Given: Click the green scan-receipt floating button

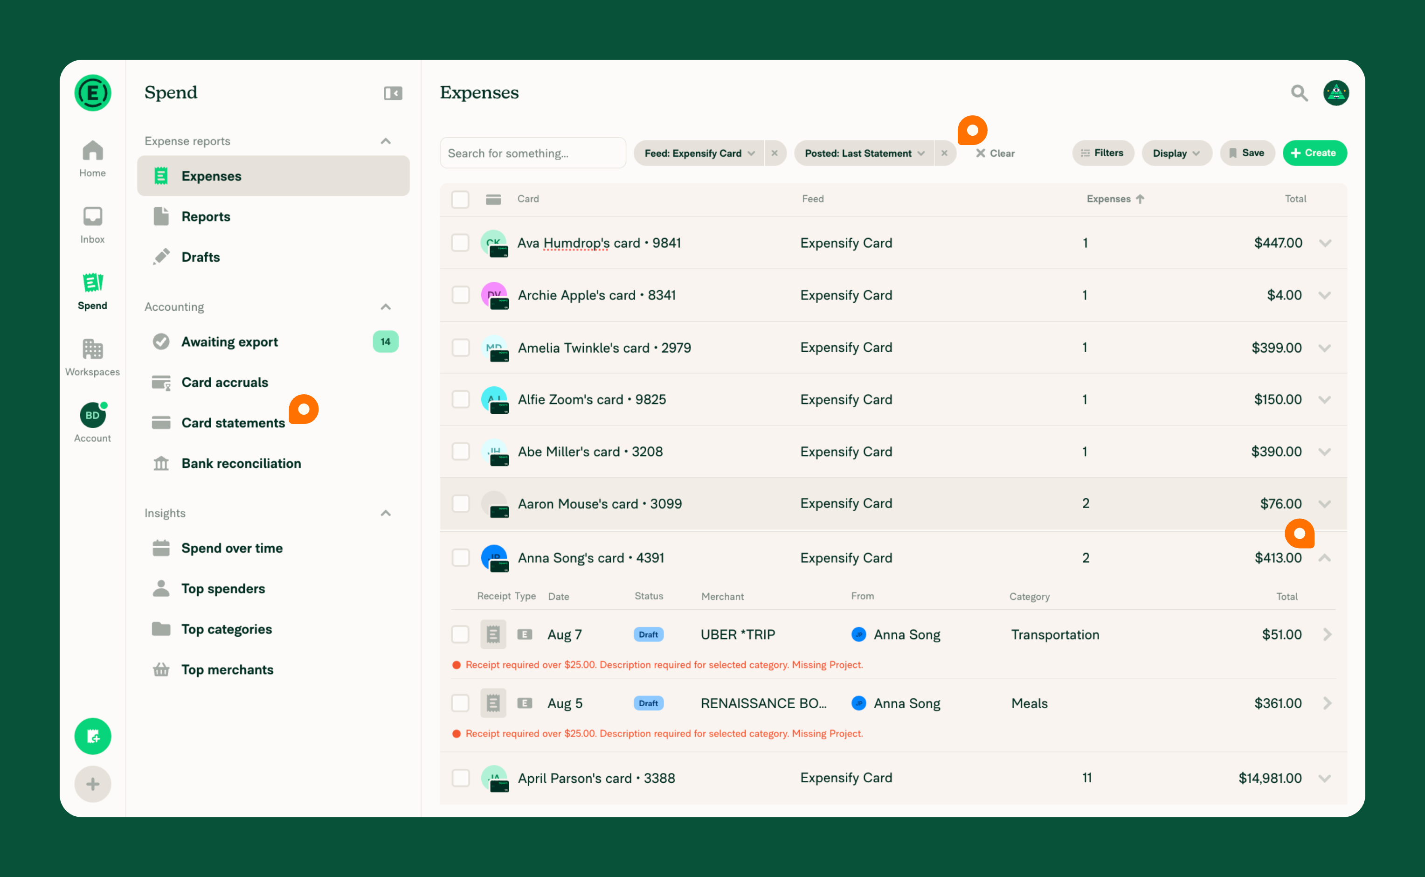Looking at the screenshot, I should pos(93,736).
